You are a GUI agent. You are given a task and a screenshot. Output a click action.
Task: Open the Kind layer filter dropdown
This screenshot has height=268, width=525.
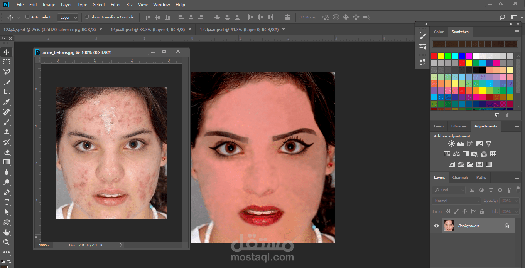click(449, 190)
